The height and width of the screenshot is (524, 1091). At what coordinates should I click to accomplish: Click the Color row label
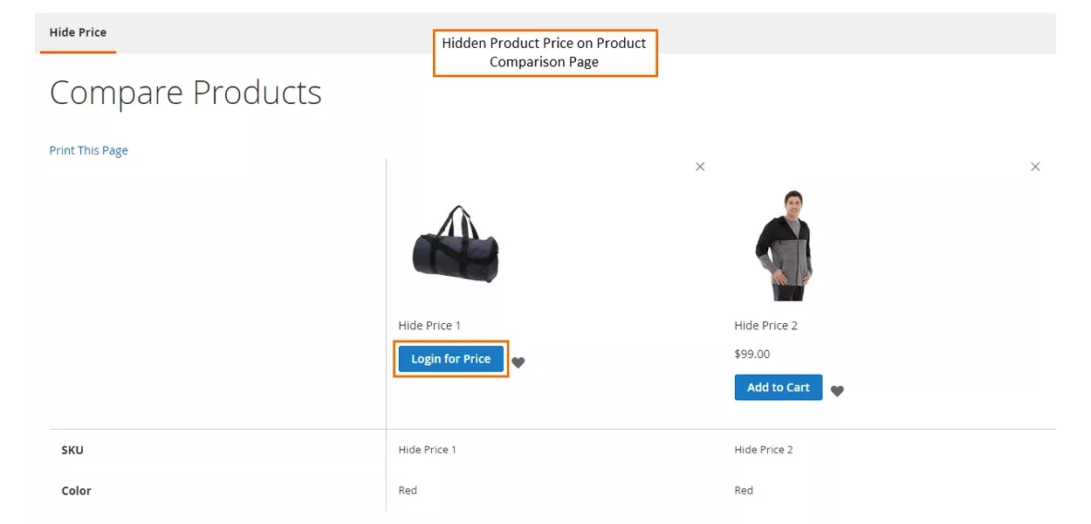pyautogui.click(x=76, y=491)
